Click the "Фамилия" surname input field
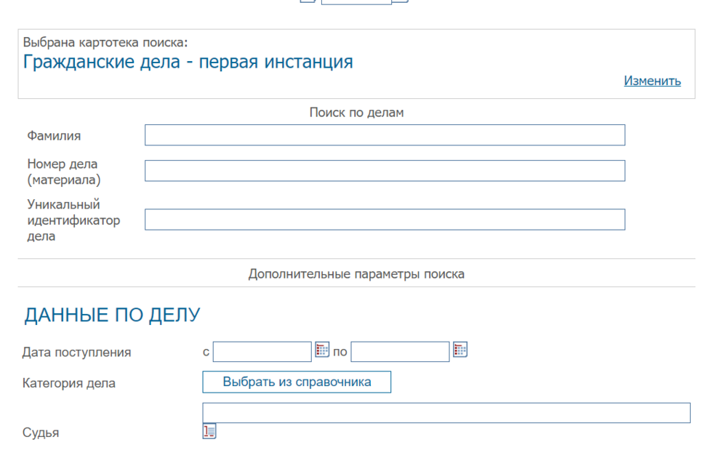This screenshot has height=450, width=727. click(385, 134)
